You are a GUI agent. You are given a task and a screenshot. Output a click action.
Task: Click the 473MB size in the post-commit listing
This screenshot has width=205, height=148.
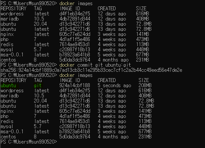point(145,116)
